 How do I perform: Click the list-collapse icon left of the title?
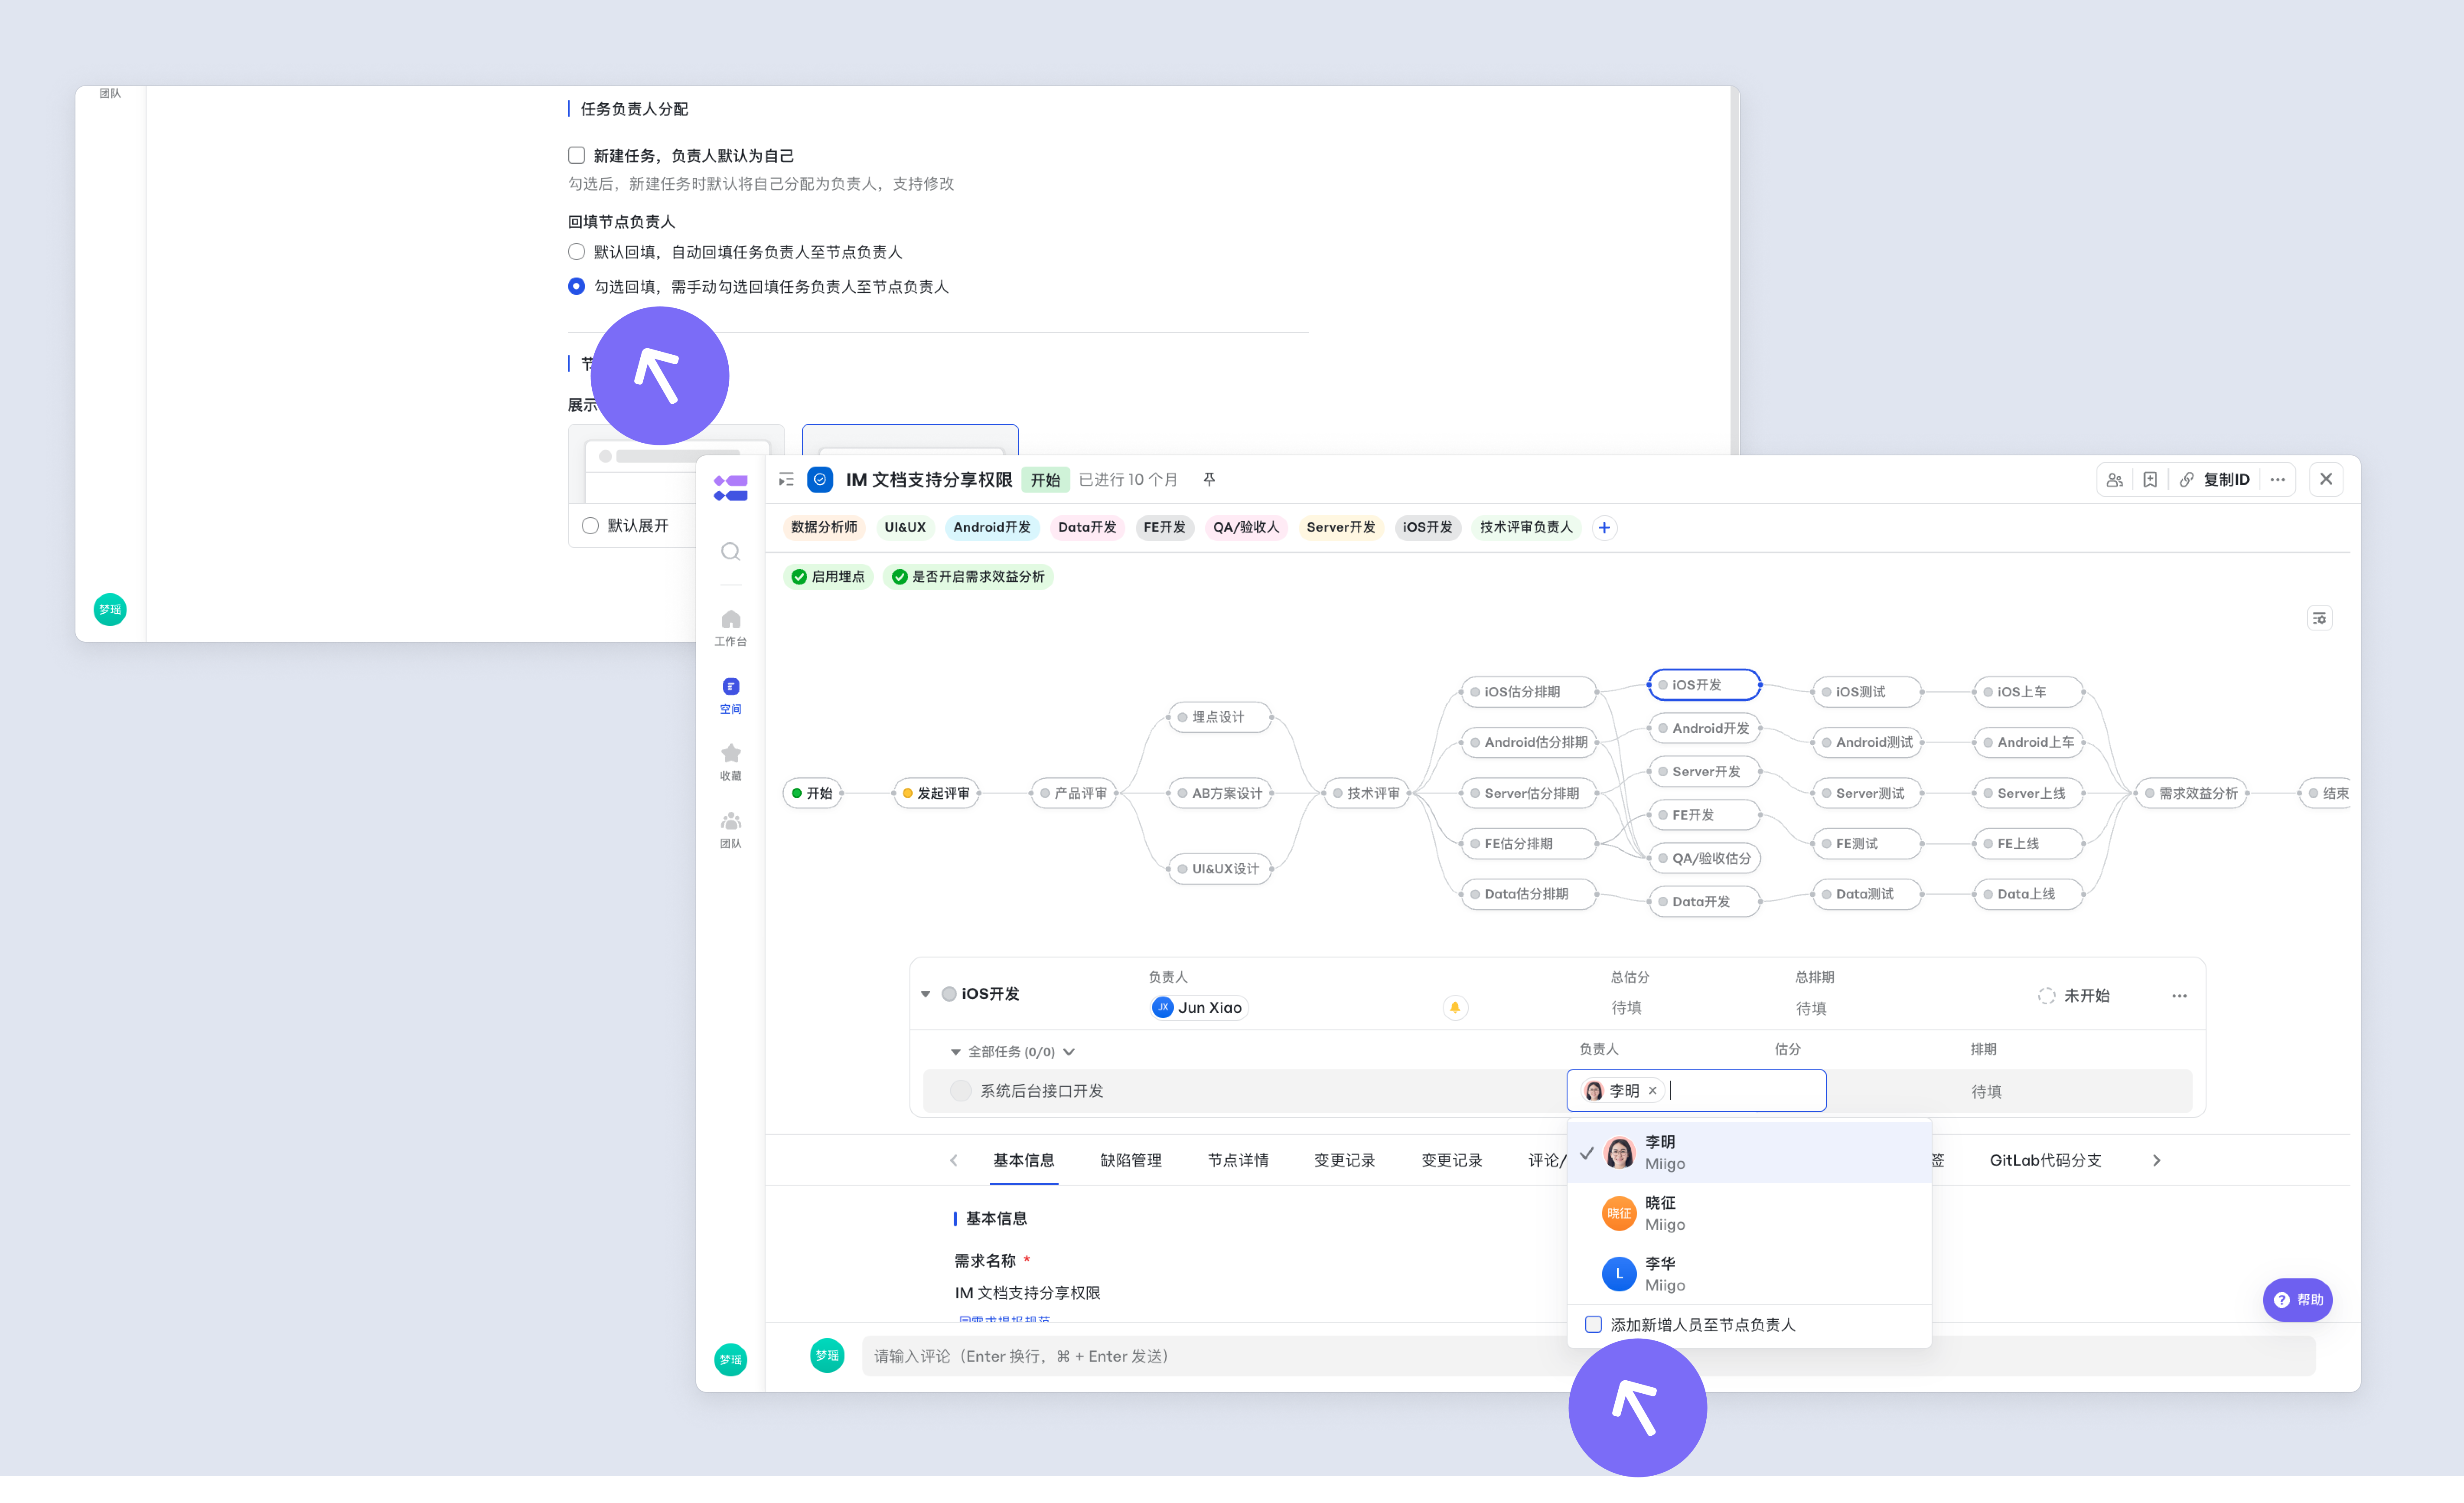tap(786, 480)
